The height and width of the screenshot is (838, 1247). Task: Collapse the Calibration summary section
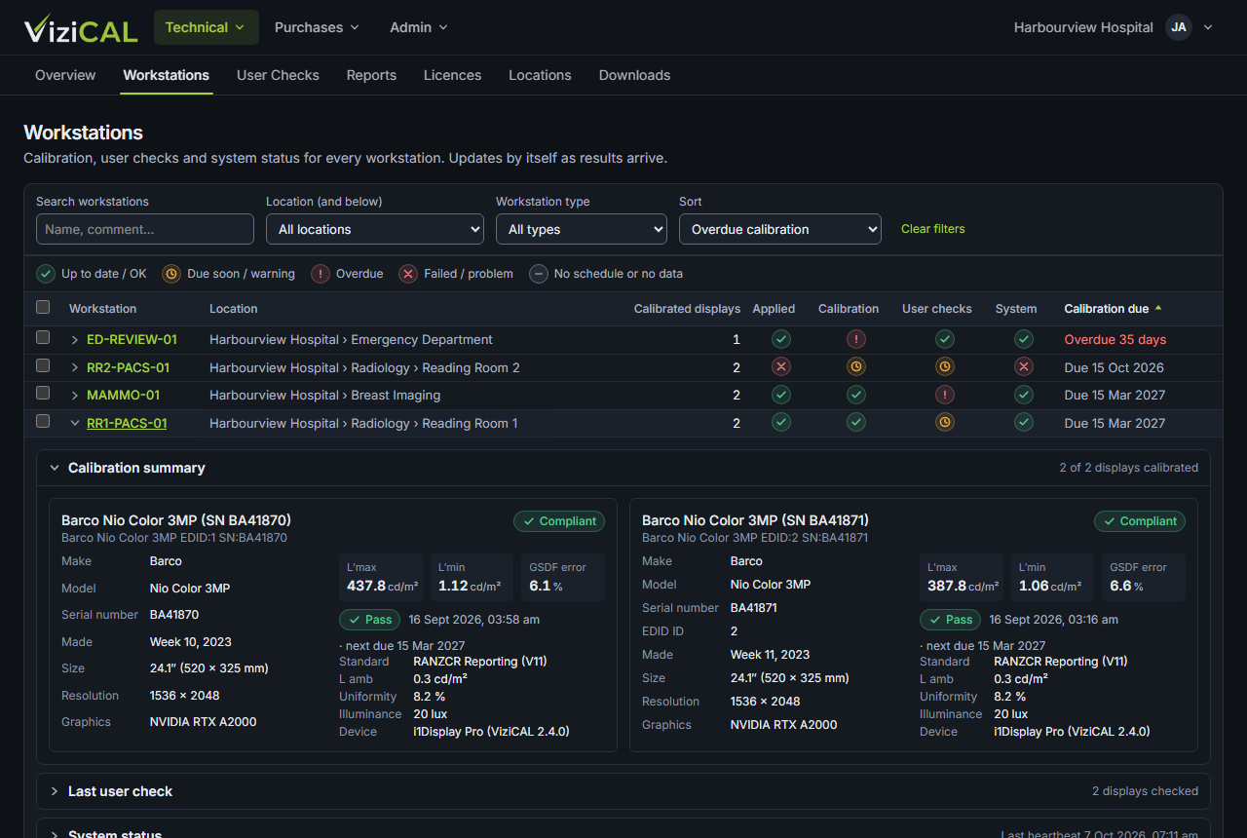coord(623,468)
